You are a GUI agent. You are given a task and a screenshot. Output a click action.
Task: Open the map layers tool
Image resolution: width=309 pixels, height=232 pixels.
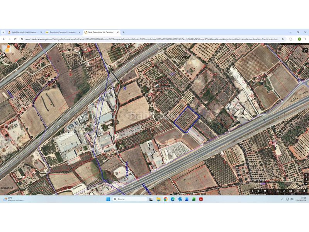pyautogui.click(x=265, y=191)
